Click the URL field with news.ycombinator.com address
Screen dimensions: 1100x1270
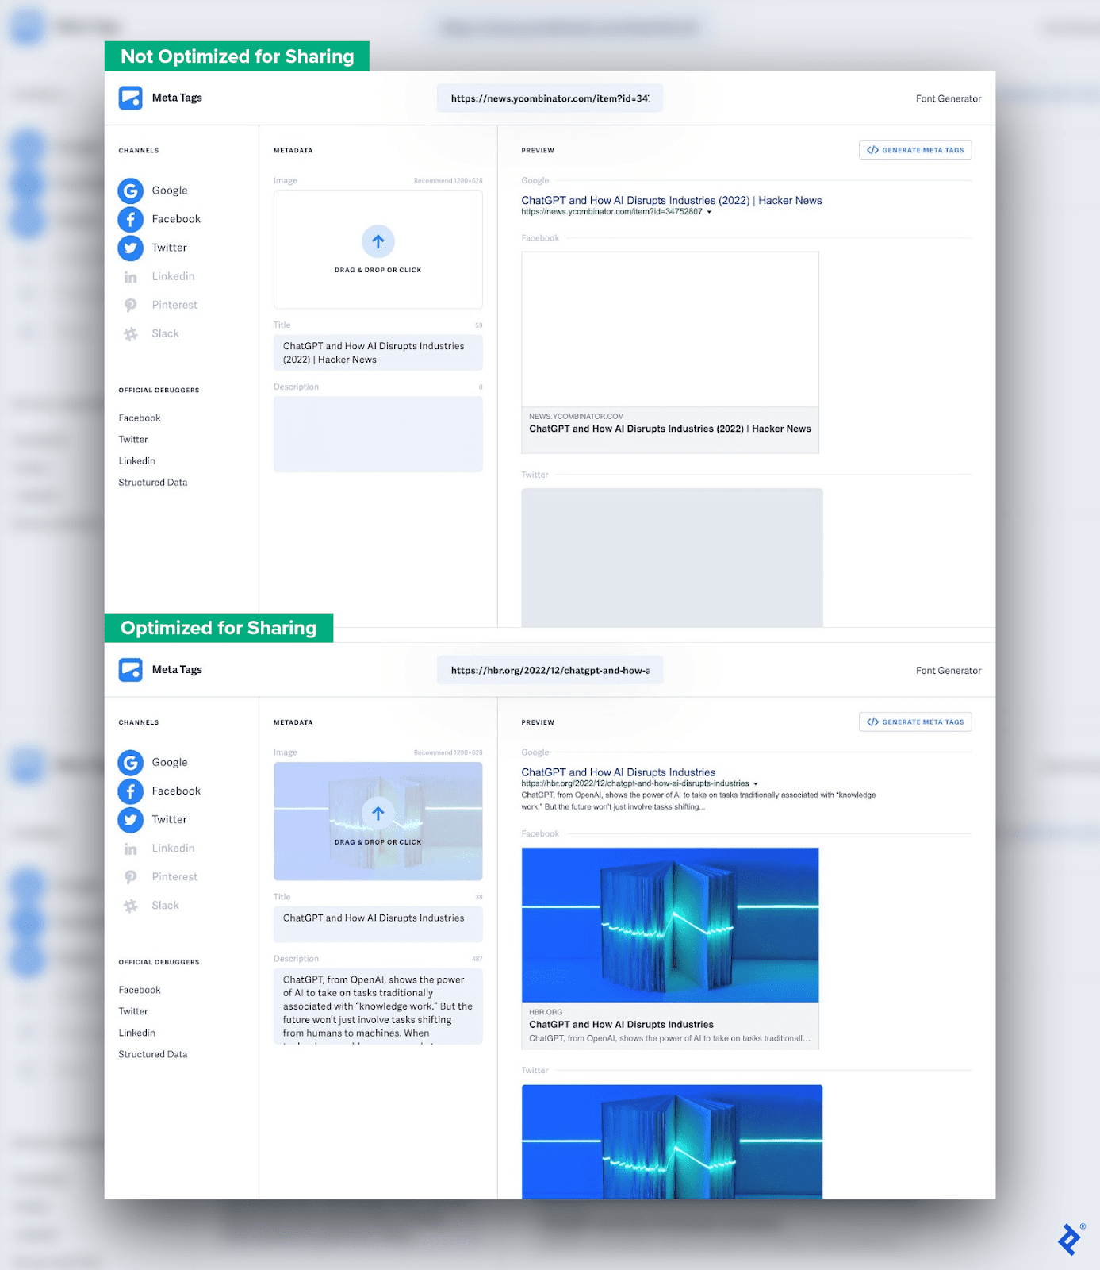pos(550,98)
